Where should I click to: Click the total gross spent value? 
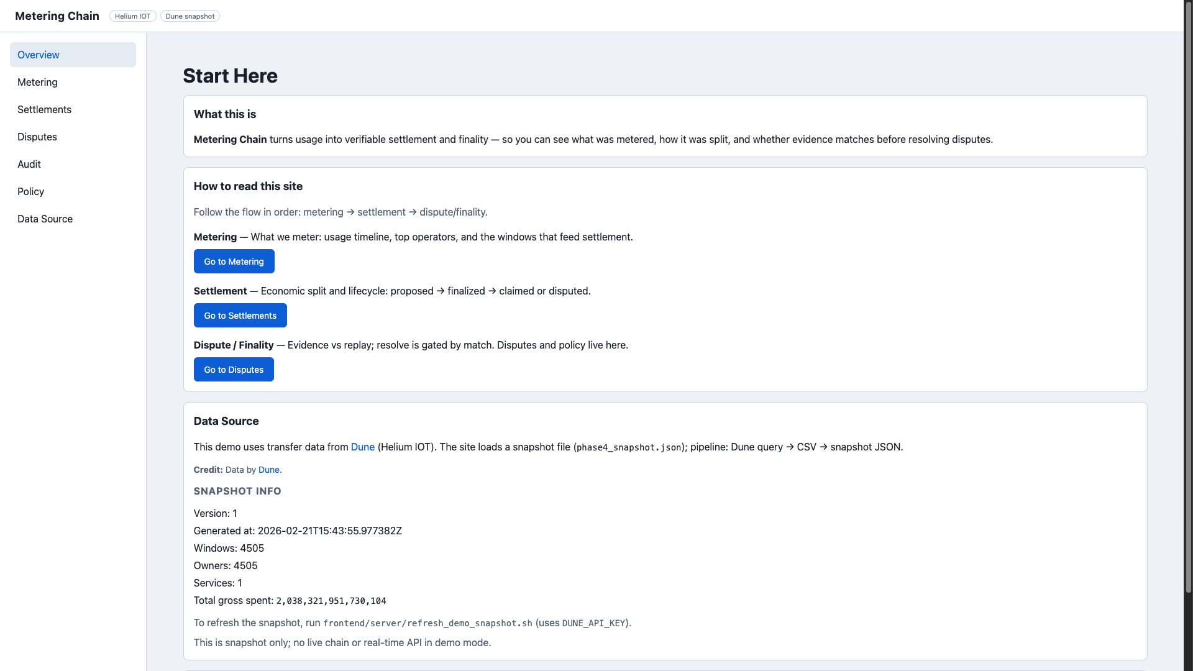(x=331, y=601)
